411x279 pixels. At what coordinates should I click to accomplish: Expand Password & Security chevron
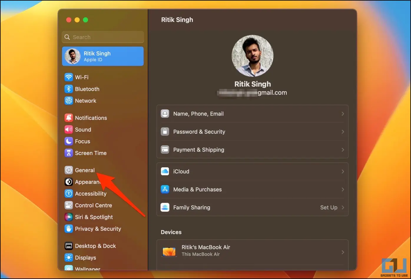[343, 132]
